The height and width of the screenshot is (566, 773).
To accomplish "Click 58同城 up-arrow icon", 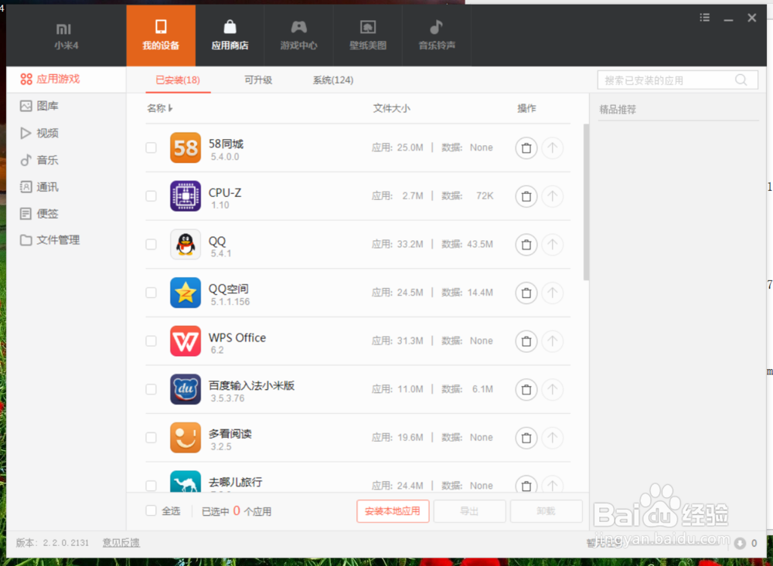I will (552, 147).
